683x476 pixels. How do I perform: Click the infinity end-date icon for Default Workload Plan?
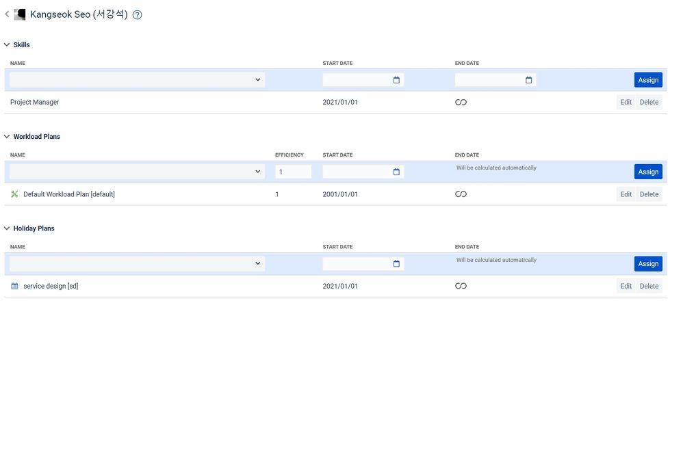pyautogui.click(x=461, y=194)
